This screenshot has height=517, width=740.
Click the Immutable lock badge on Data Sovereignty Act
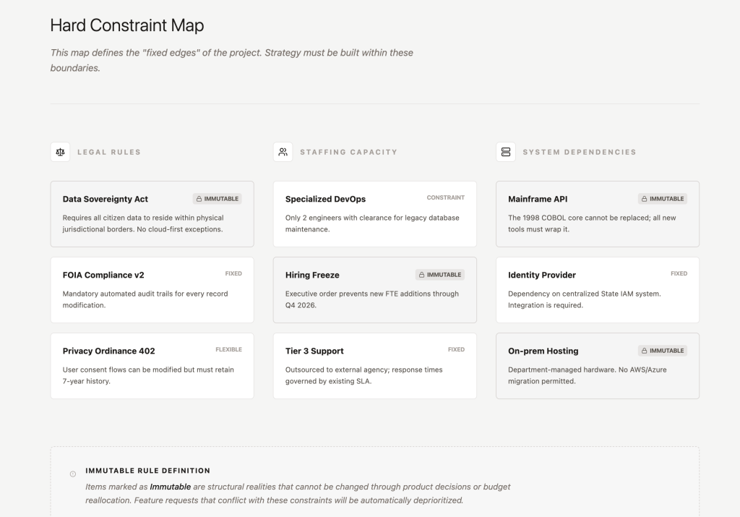217,199
